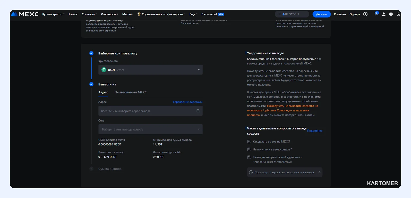Open 'Управление адресами' link
The height and width of the screenshot is (198, 411).
[x=187, y=102]
